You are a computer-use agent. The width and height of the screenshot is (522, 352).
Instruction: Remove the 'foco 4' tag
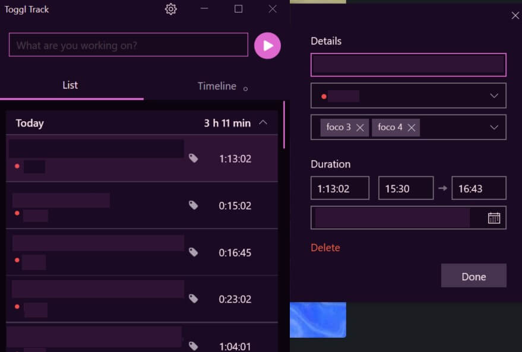point(412,128)
